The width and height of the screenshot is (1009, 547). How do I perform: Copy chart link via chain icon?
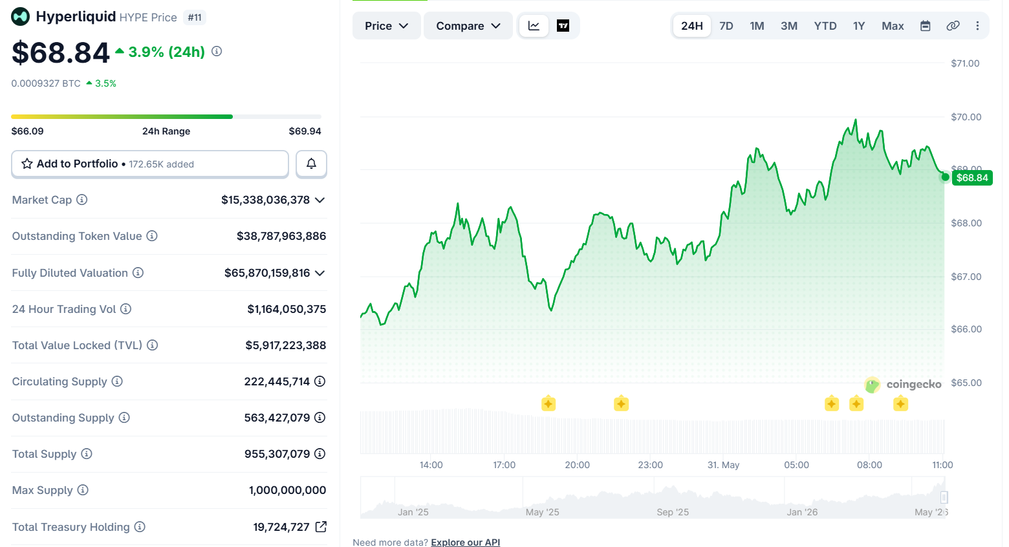coord(953,26)
